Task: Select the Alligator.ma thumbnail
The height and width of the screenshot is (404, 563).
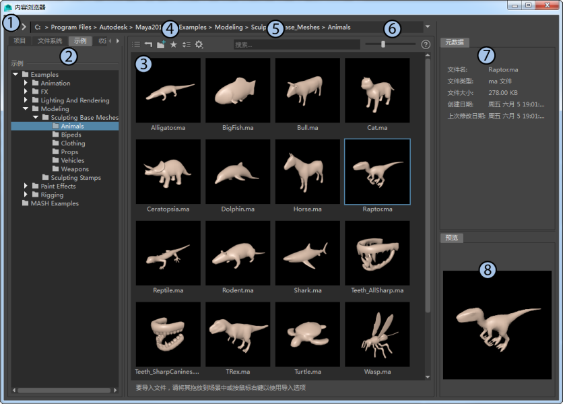Action: click(x=168, y=90)
